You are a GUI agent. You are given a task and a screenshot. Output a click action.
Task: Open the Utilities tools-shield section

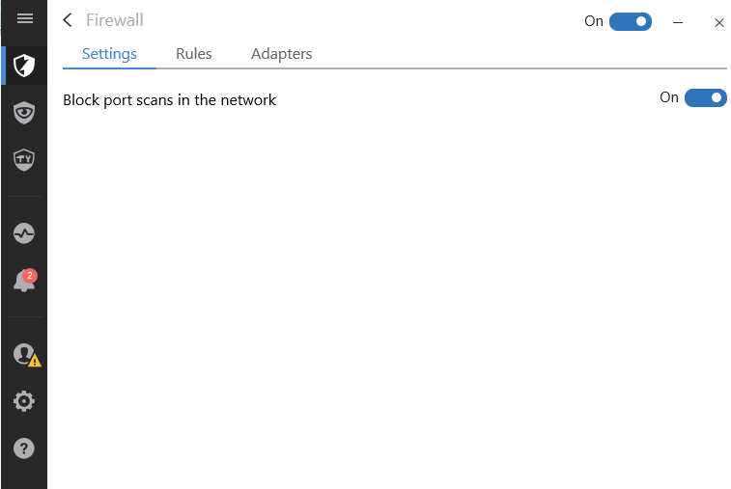24,160
